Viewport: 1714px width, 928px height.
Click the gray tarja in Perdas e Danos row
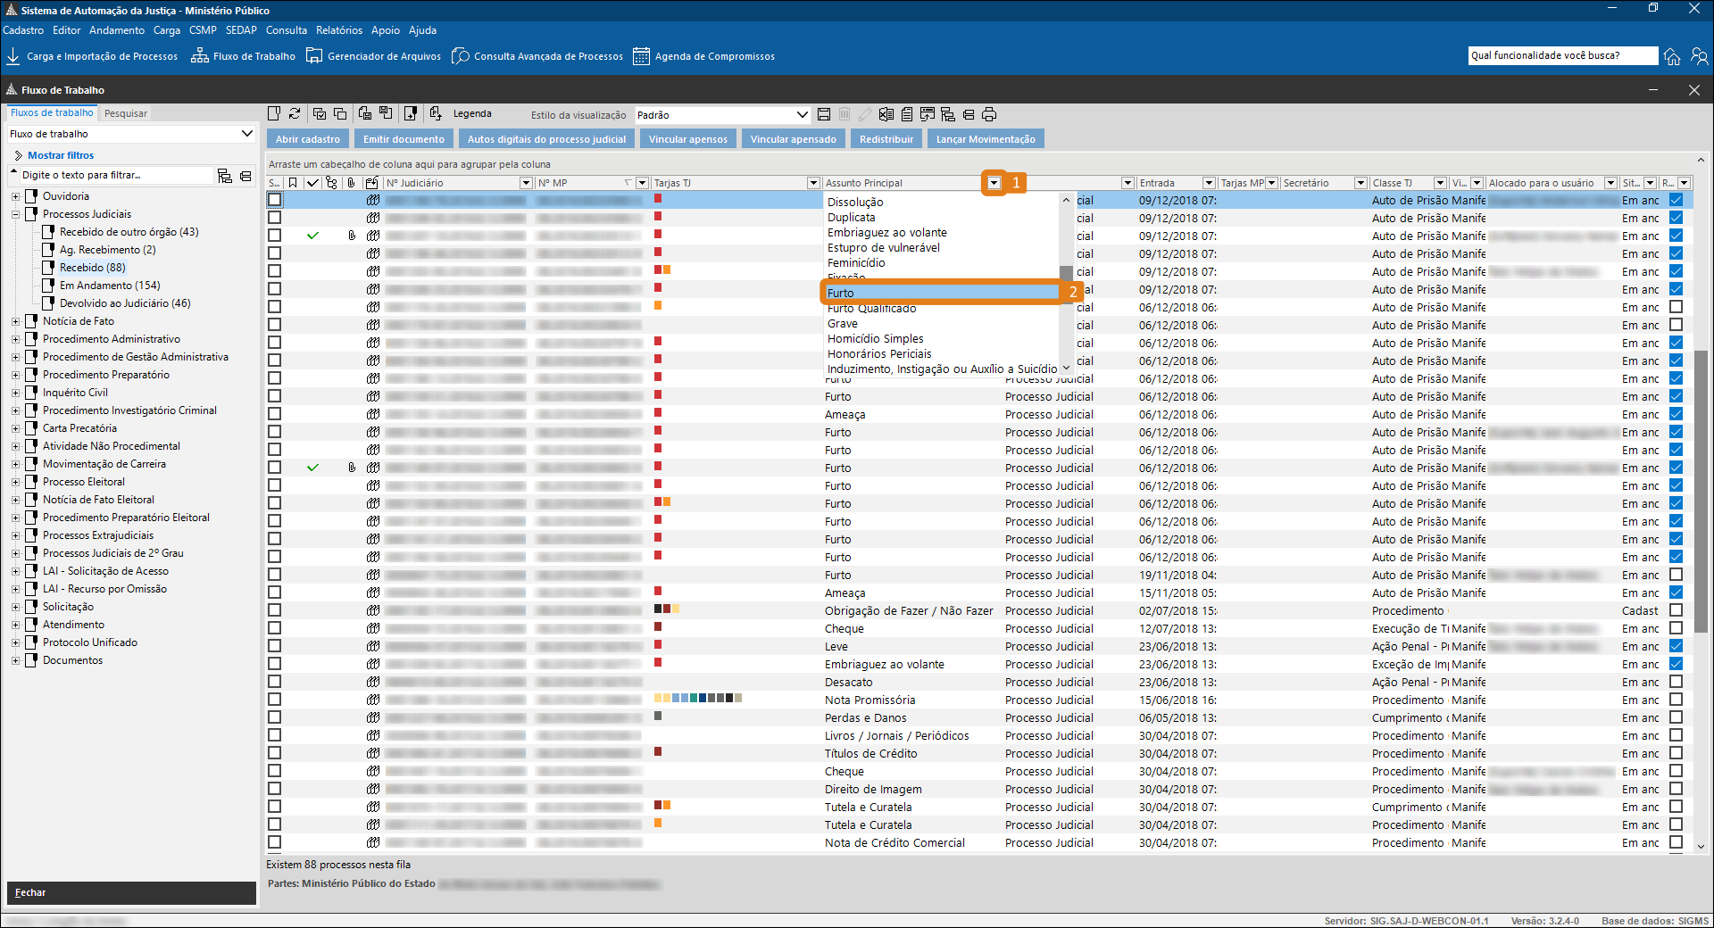coord(658,716)
